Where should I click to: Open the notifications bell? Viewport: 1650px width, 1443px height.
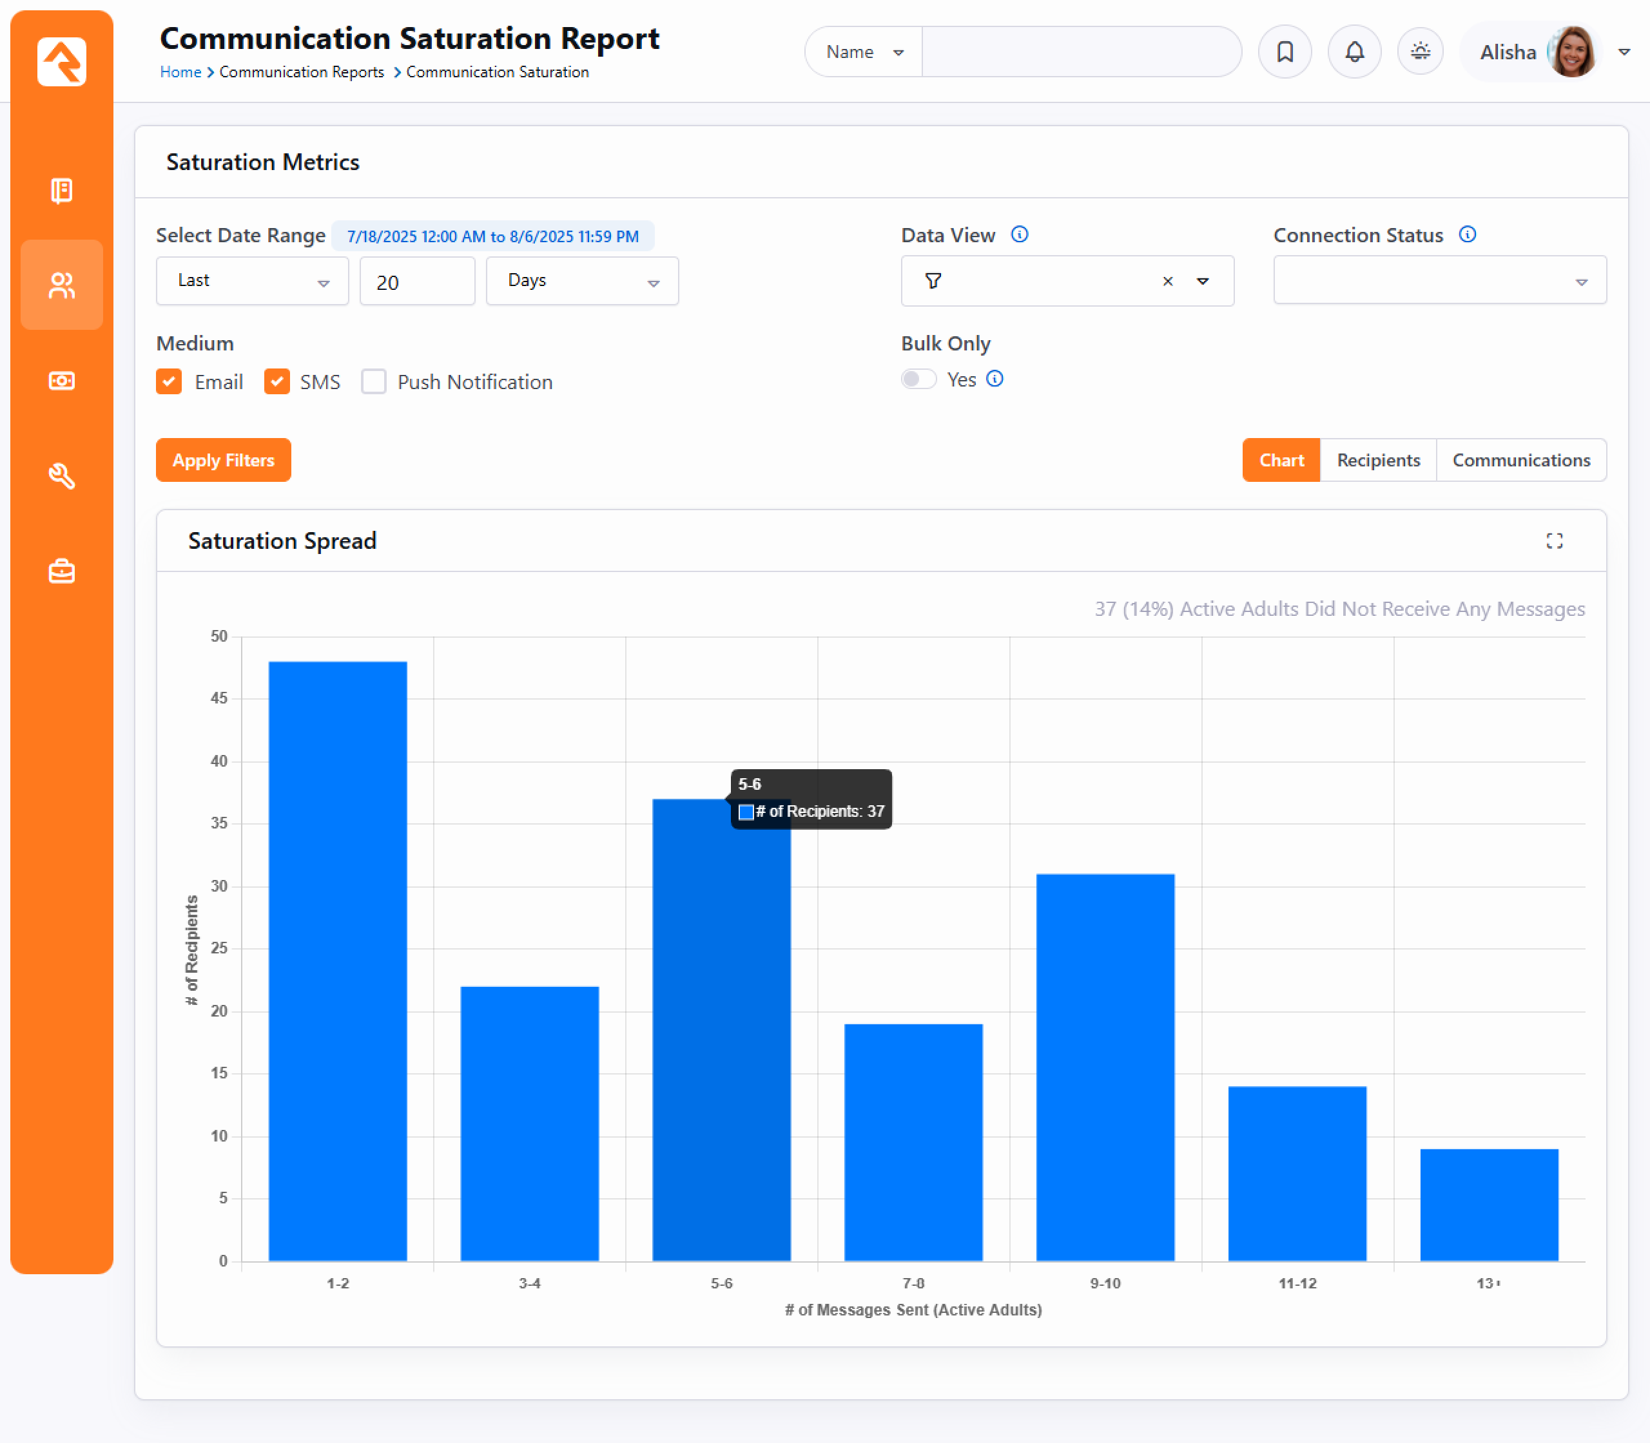(1354, 52)
